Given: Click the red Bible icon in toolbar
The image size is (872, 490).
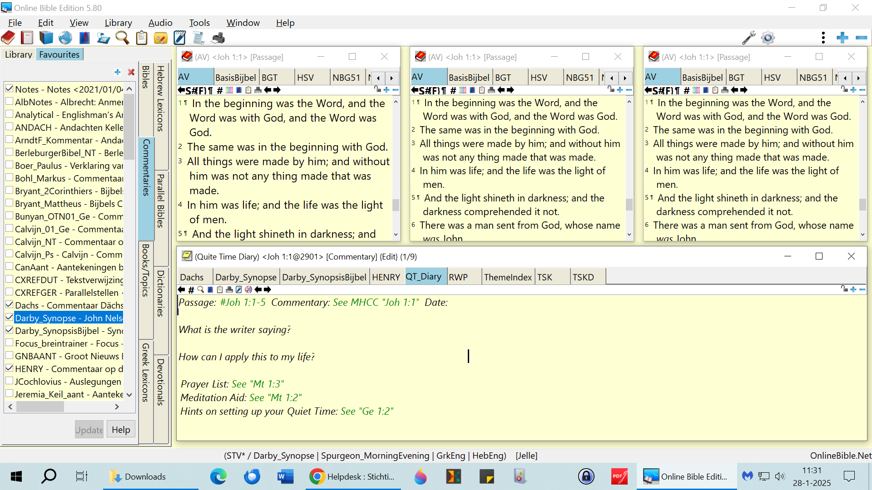Looking at the screenshot, I should [x=8, y=38].
